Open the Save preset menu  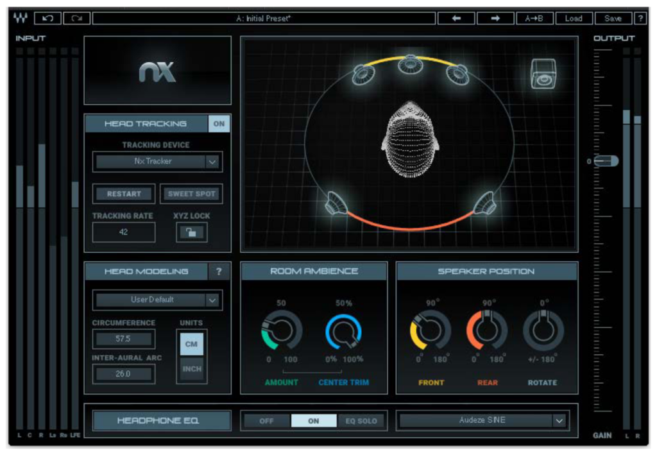pyautogui.click(x=613, y=19)
